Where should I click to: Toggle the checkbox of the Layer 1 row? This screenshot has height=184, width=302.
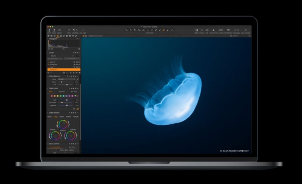(x=49, y=67)
